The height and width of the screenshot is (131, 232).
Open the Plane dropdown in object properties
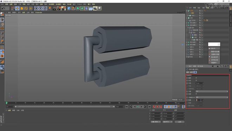pyautogui.click(x=212, y=92)
